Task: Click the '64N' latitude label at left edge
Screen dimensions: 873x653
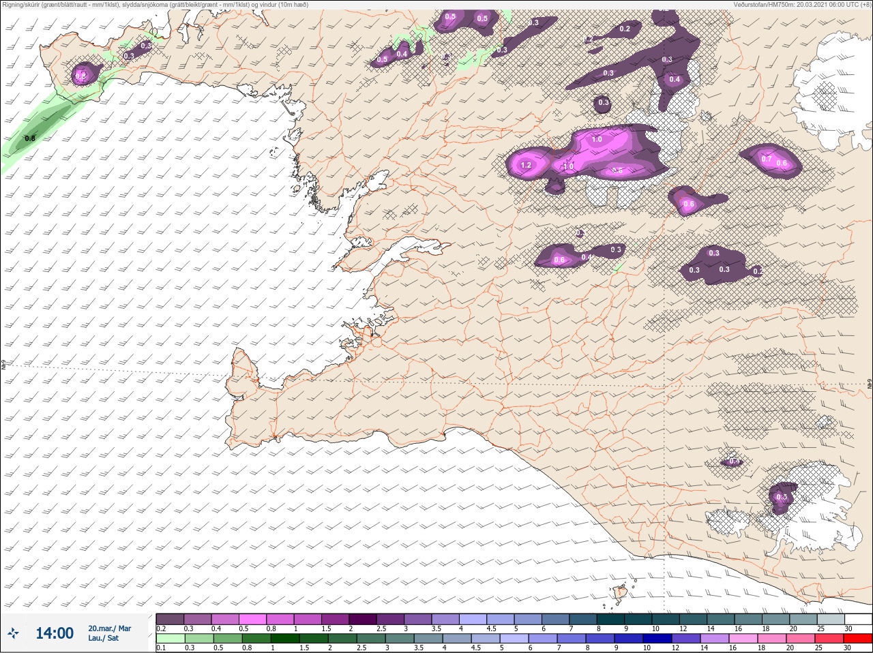Action: [x=3, y=366]
